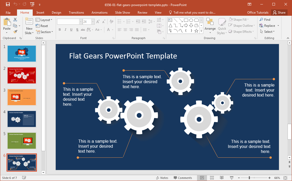
Task: Expand the Select dropdown in Editing
Action: click(x=267, y=32)
